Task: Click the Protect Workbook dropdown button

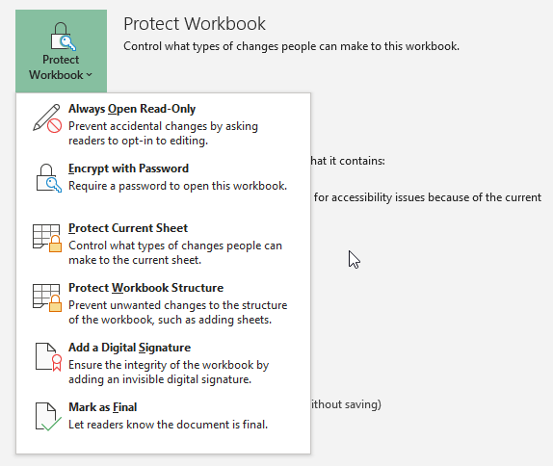Action: click(x=61, y=51)
